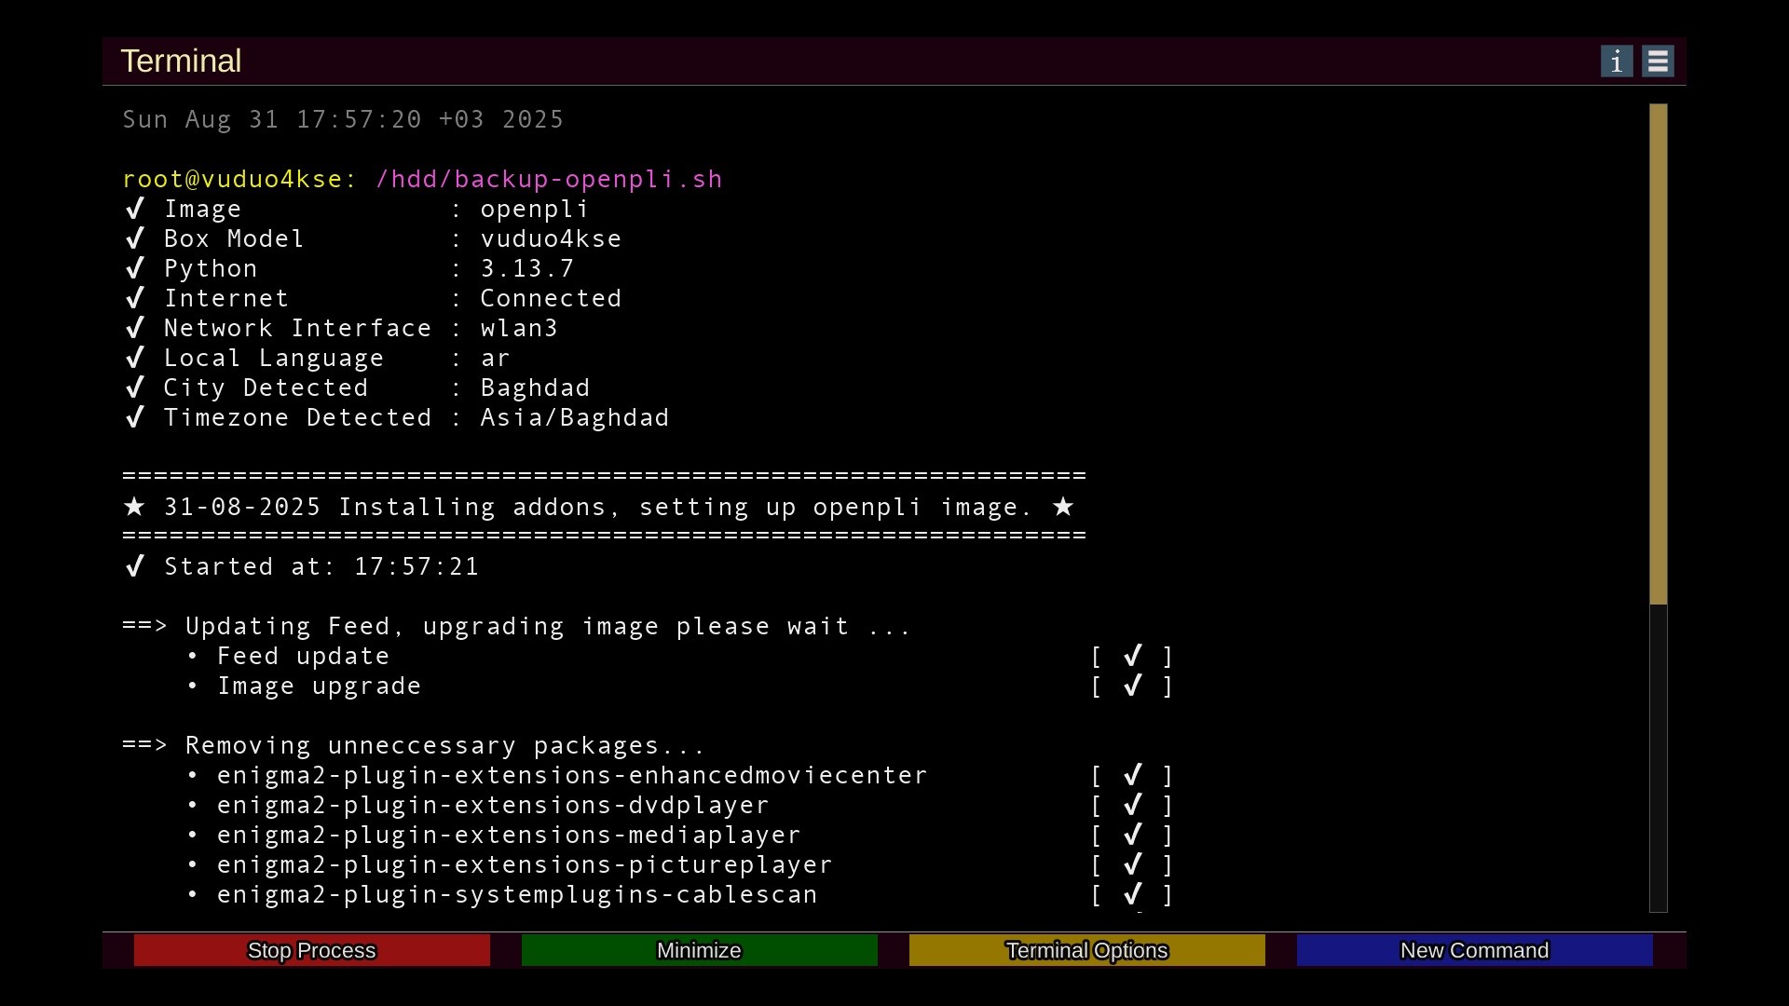
Task: Click the green Minimize button
Action: pyautogui.click(x=700, y=950)
